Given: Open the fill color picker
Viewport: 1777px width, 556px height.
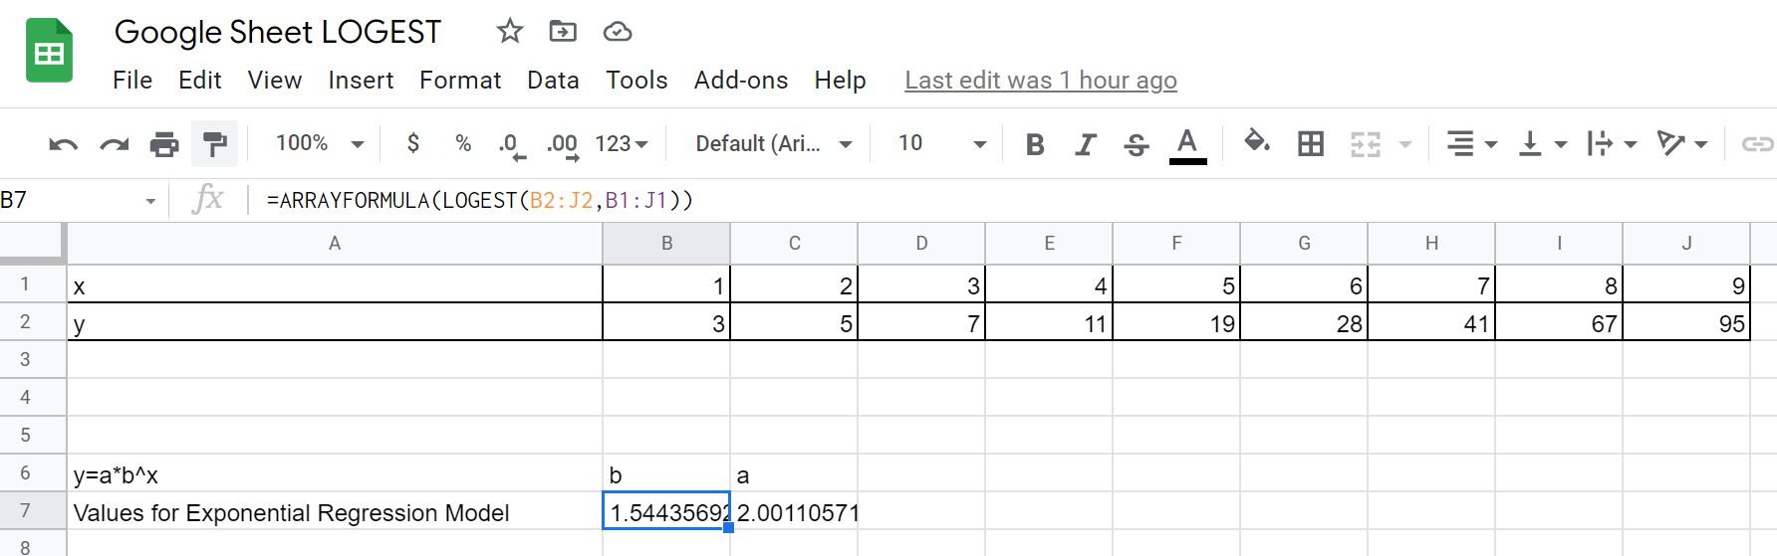Looking at the screenshot, I should tap(1257, 142).
